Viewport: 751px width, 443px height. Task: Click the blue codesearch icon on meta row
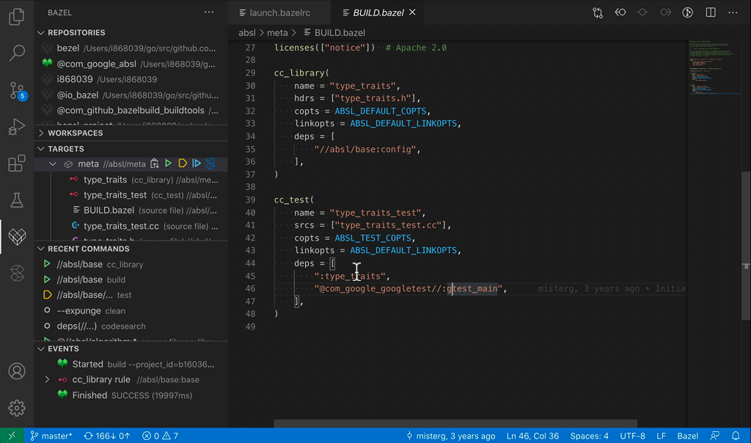tap(210, 164)
